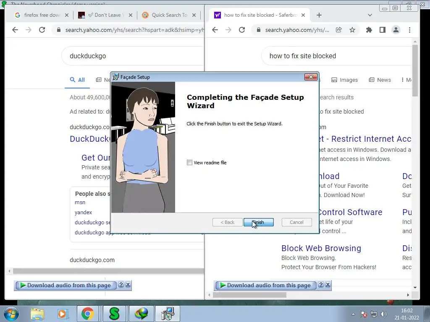
Task: Close the Façade Setup dialog
Action: tap(311, 77)
